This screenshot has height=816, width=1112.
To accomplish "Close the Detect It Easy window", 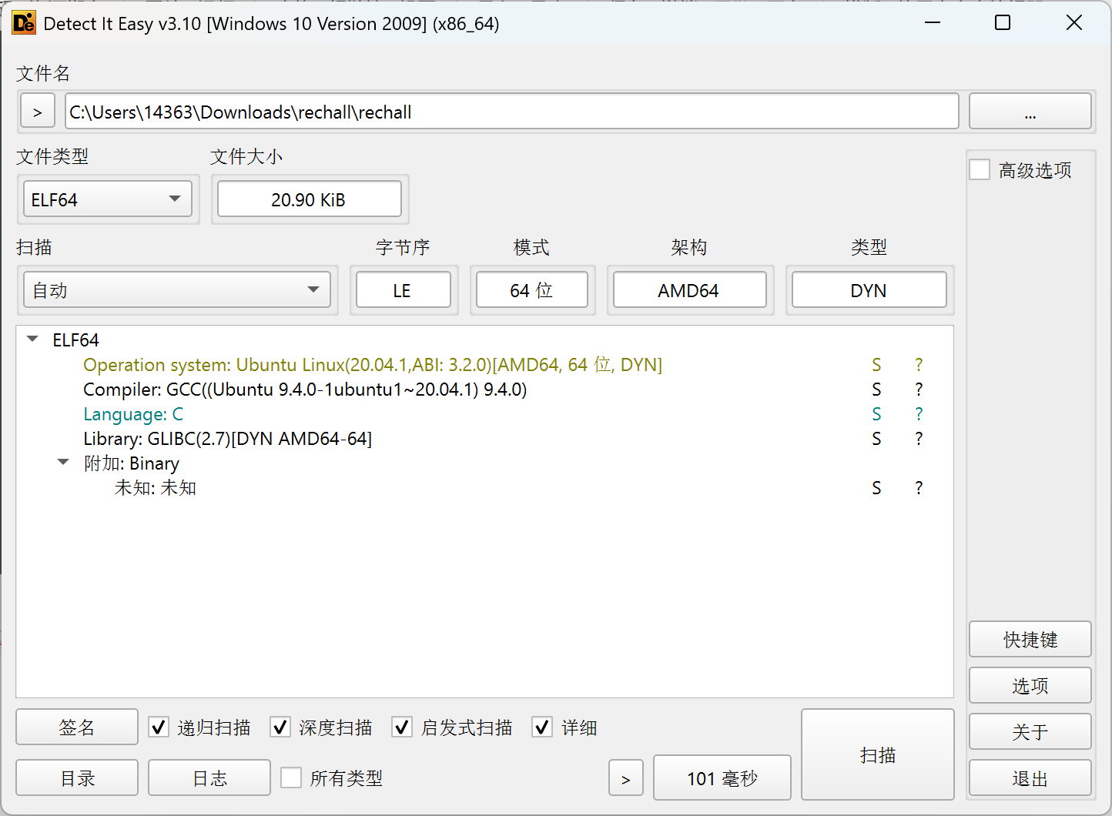I will click(x=1073, y=23).
